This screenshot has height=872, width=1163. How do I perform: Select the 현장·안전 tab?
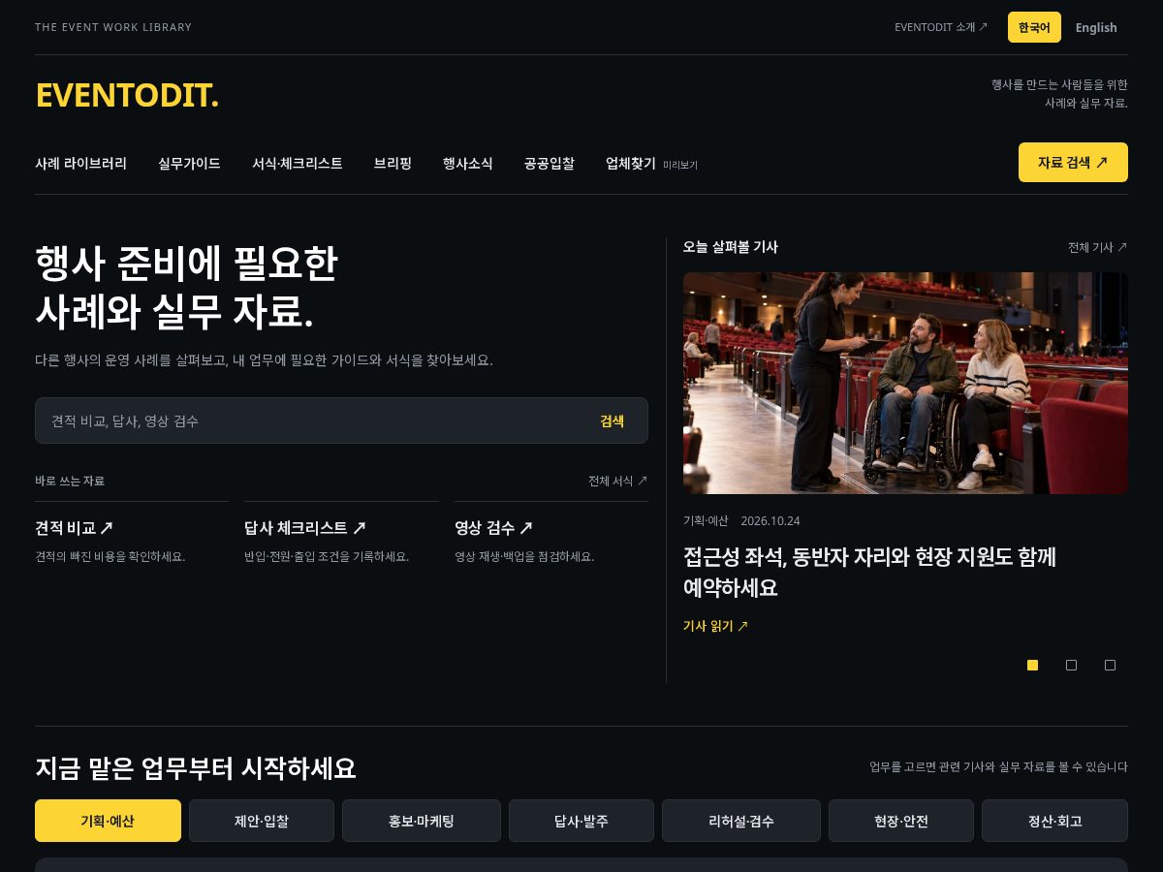(x=901, y=821)
